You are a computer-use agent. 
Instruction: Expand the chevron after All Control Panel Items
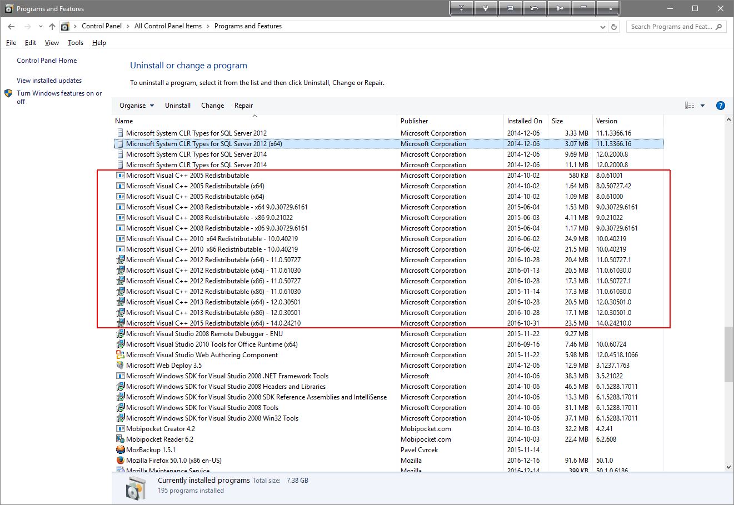point(208,26)
